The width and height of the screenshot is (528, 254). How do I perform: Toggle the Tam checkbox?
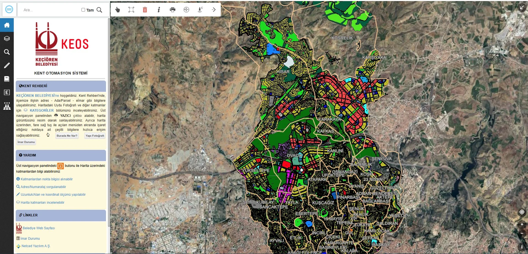(x=83, y=10)
